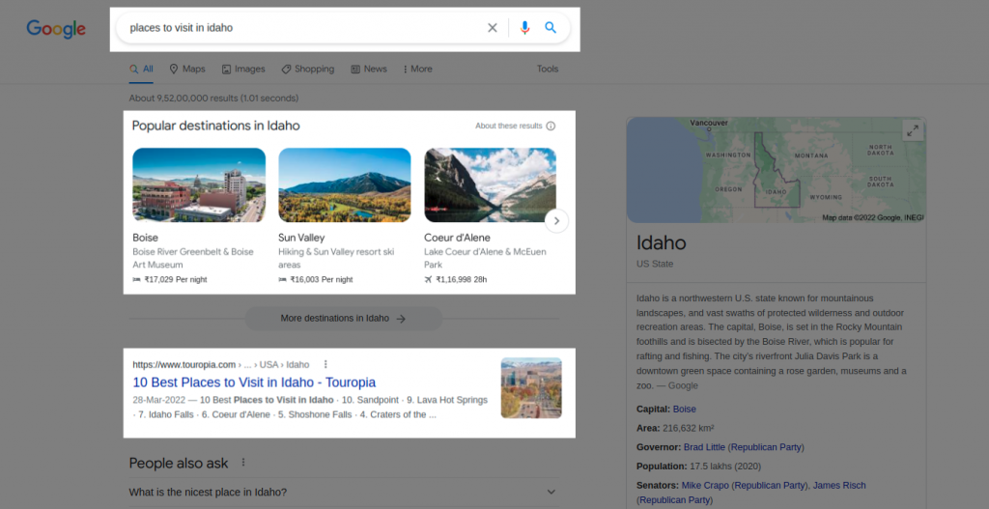Image resolution: width=989 pixels, height=509 pixels.
Task: Clear the search box with X icon
Action: click(493, 28)
